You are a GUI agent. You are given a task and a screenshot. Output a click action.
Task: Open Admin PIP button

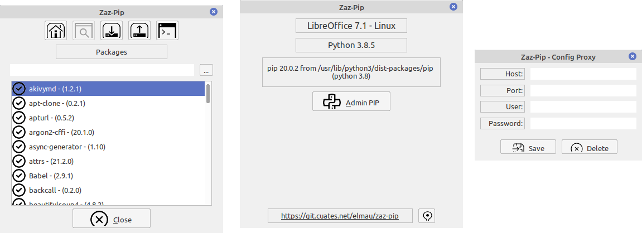tap(351, 101)
